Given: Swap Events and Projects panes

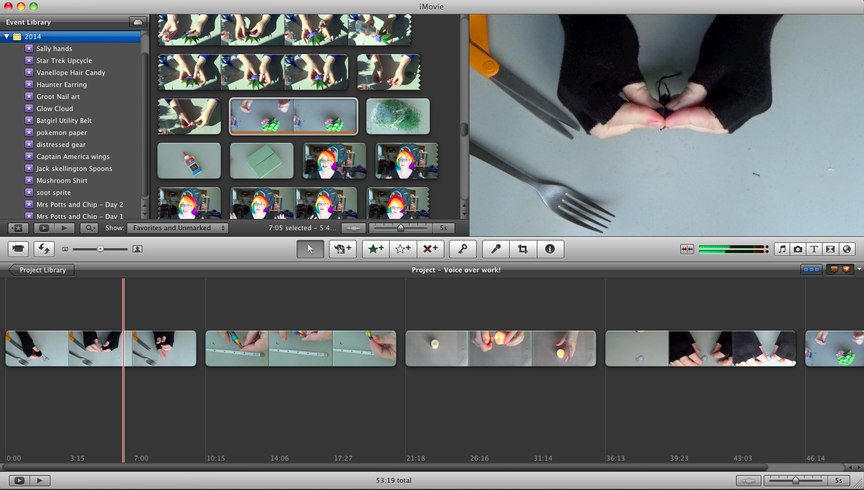Looking at the screenshot, I should point(43,248).
